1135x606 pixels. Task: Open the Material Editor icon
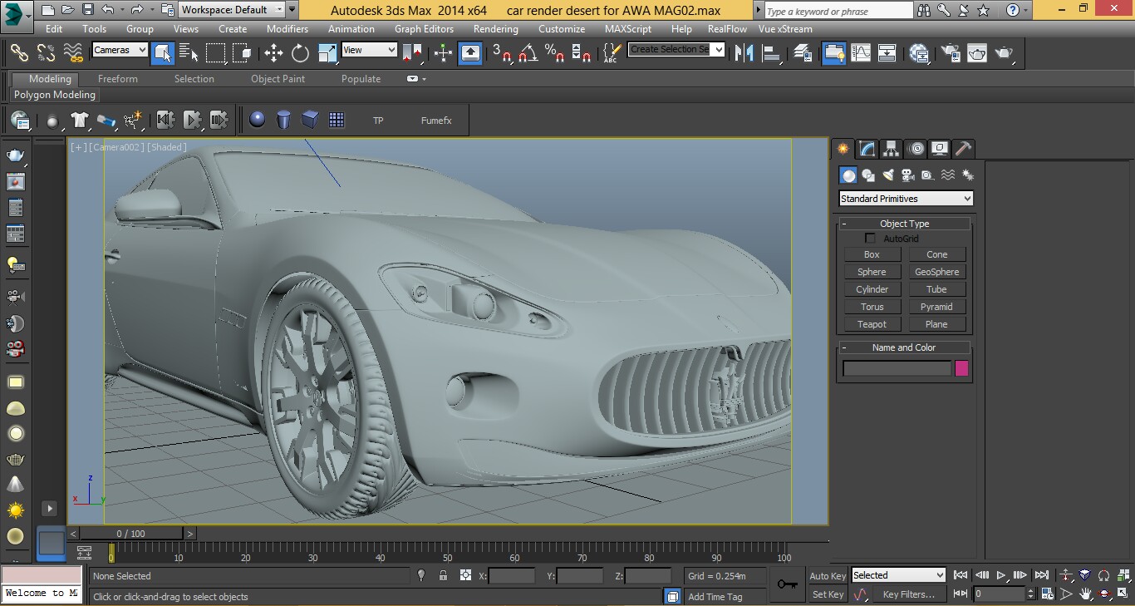[x=919, y=52]
